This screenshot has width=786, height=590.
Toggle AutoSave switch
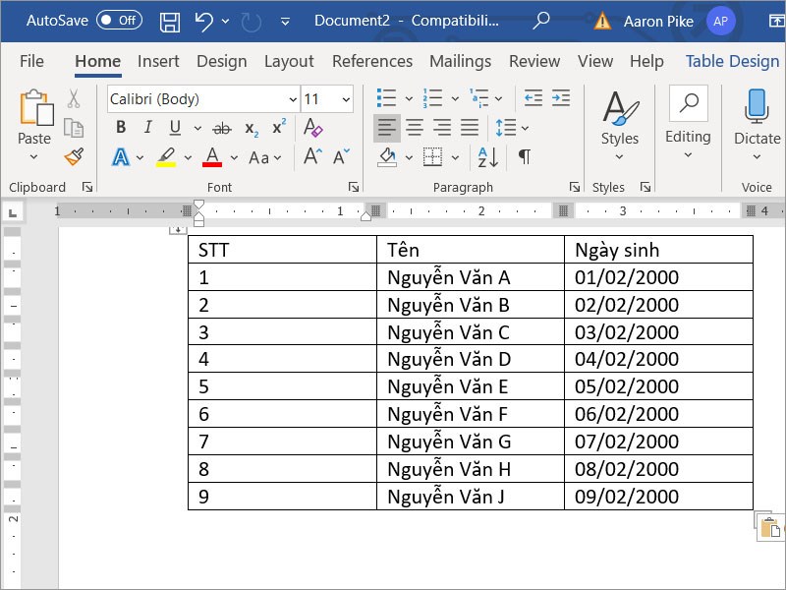(119, 20)
